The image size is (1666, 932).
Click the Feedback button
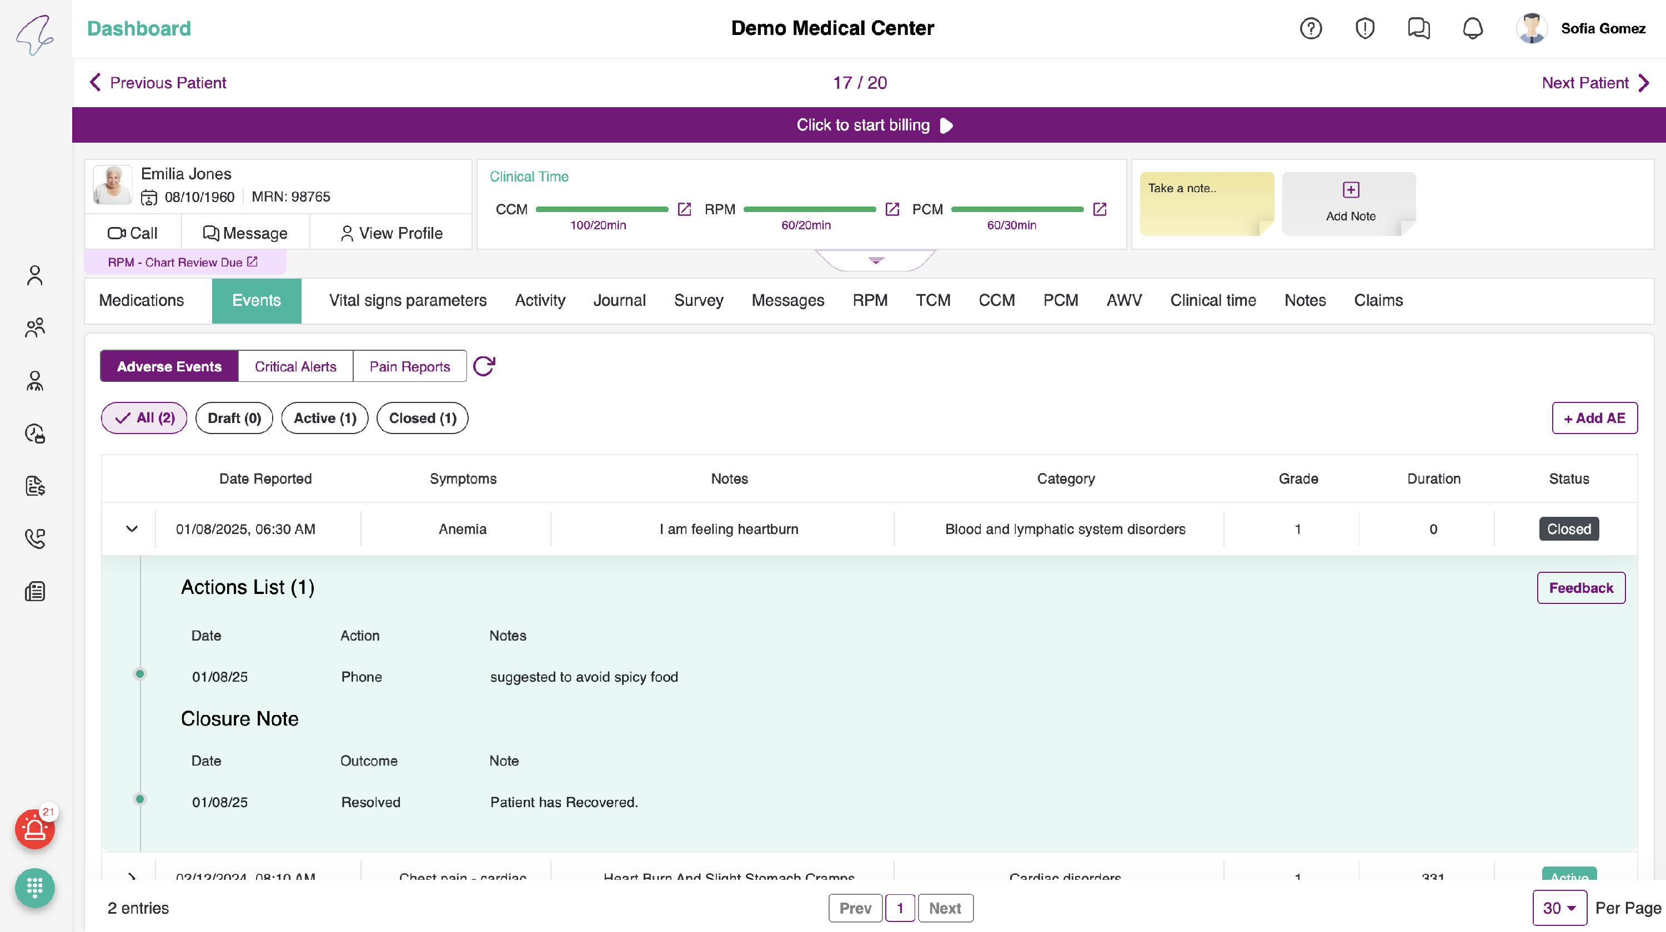coord(1580,587)
